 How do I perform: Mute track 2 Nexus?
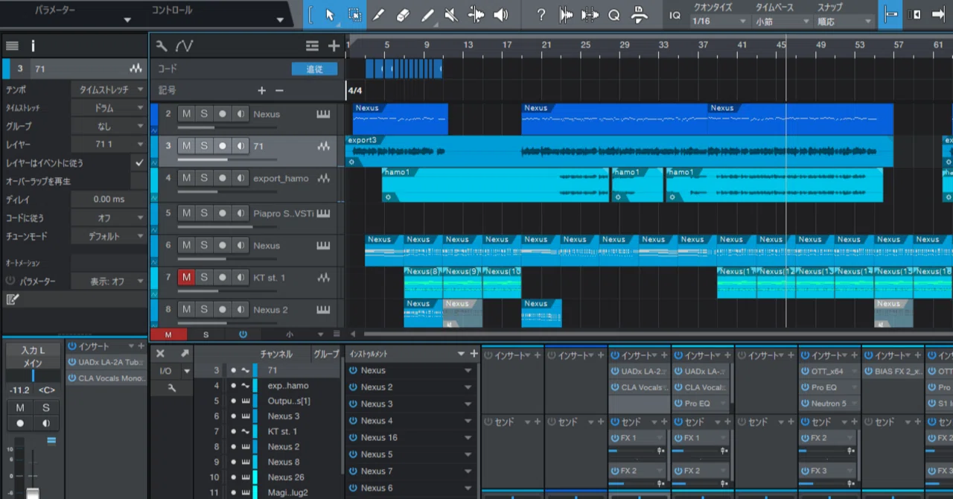pyautogui.click(x=186, y=114)
